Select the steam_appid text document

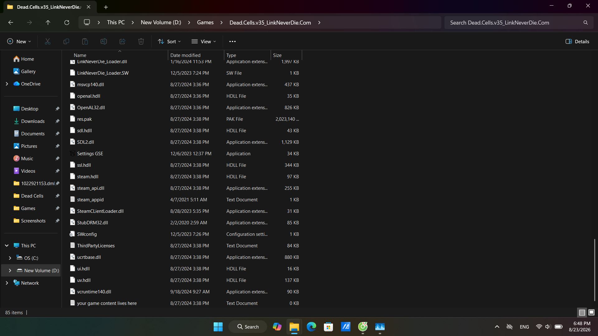(184, 200)
